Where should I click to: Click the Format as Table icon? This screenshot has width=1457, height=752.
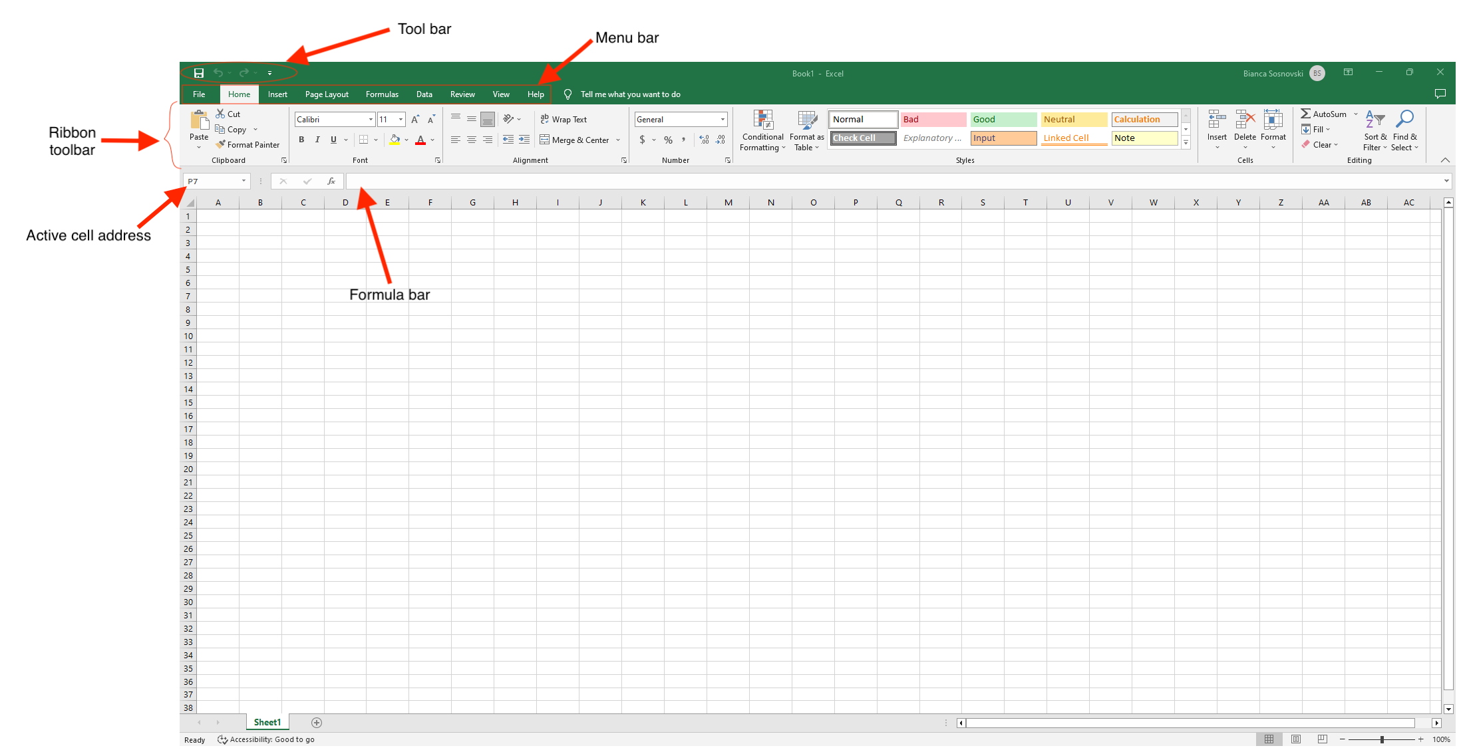(x=806, y=130)
